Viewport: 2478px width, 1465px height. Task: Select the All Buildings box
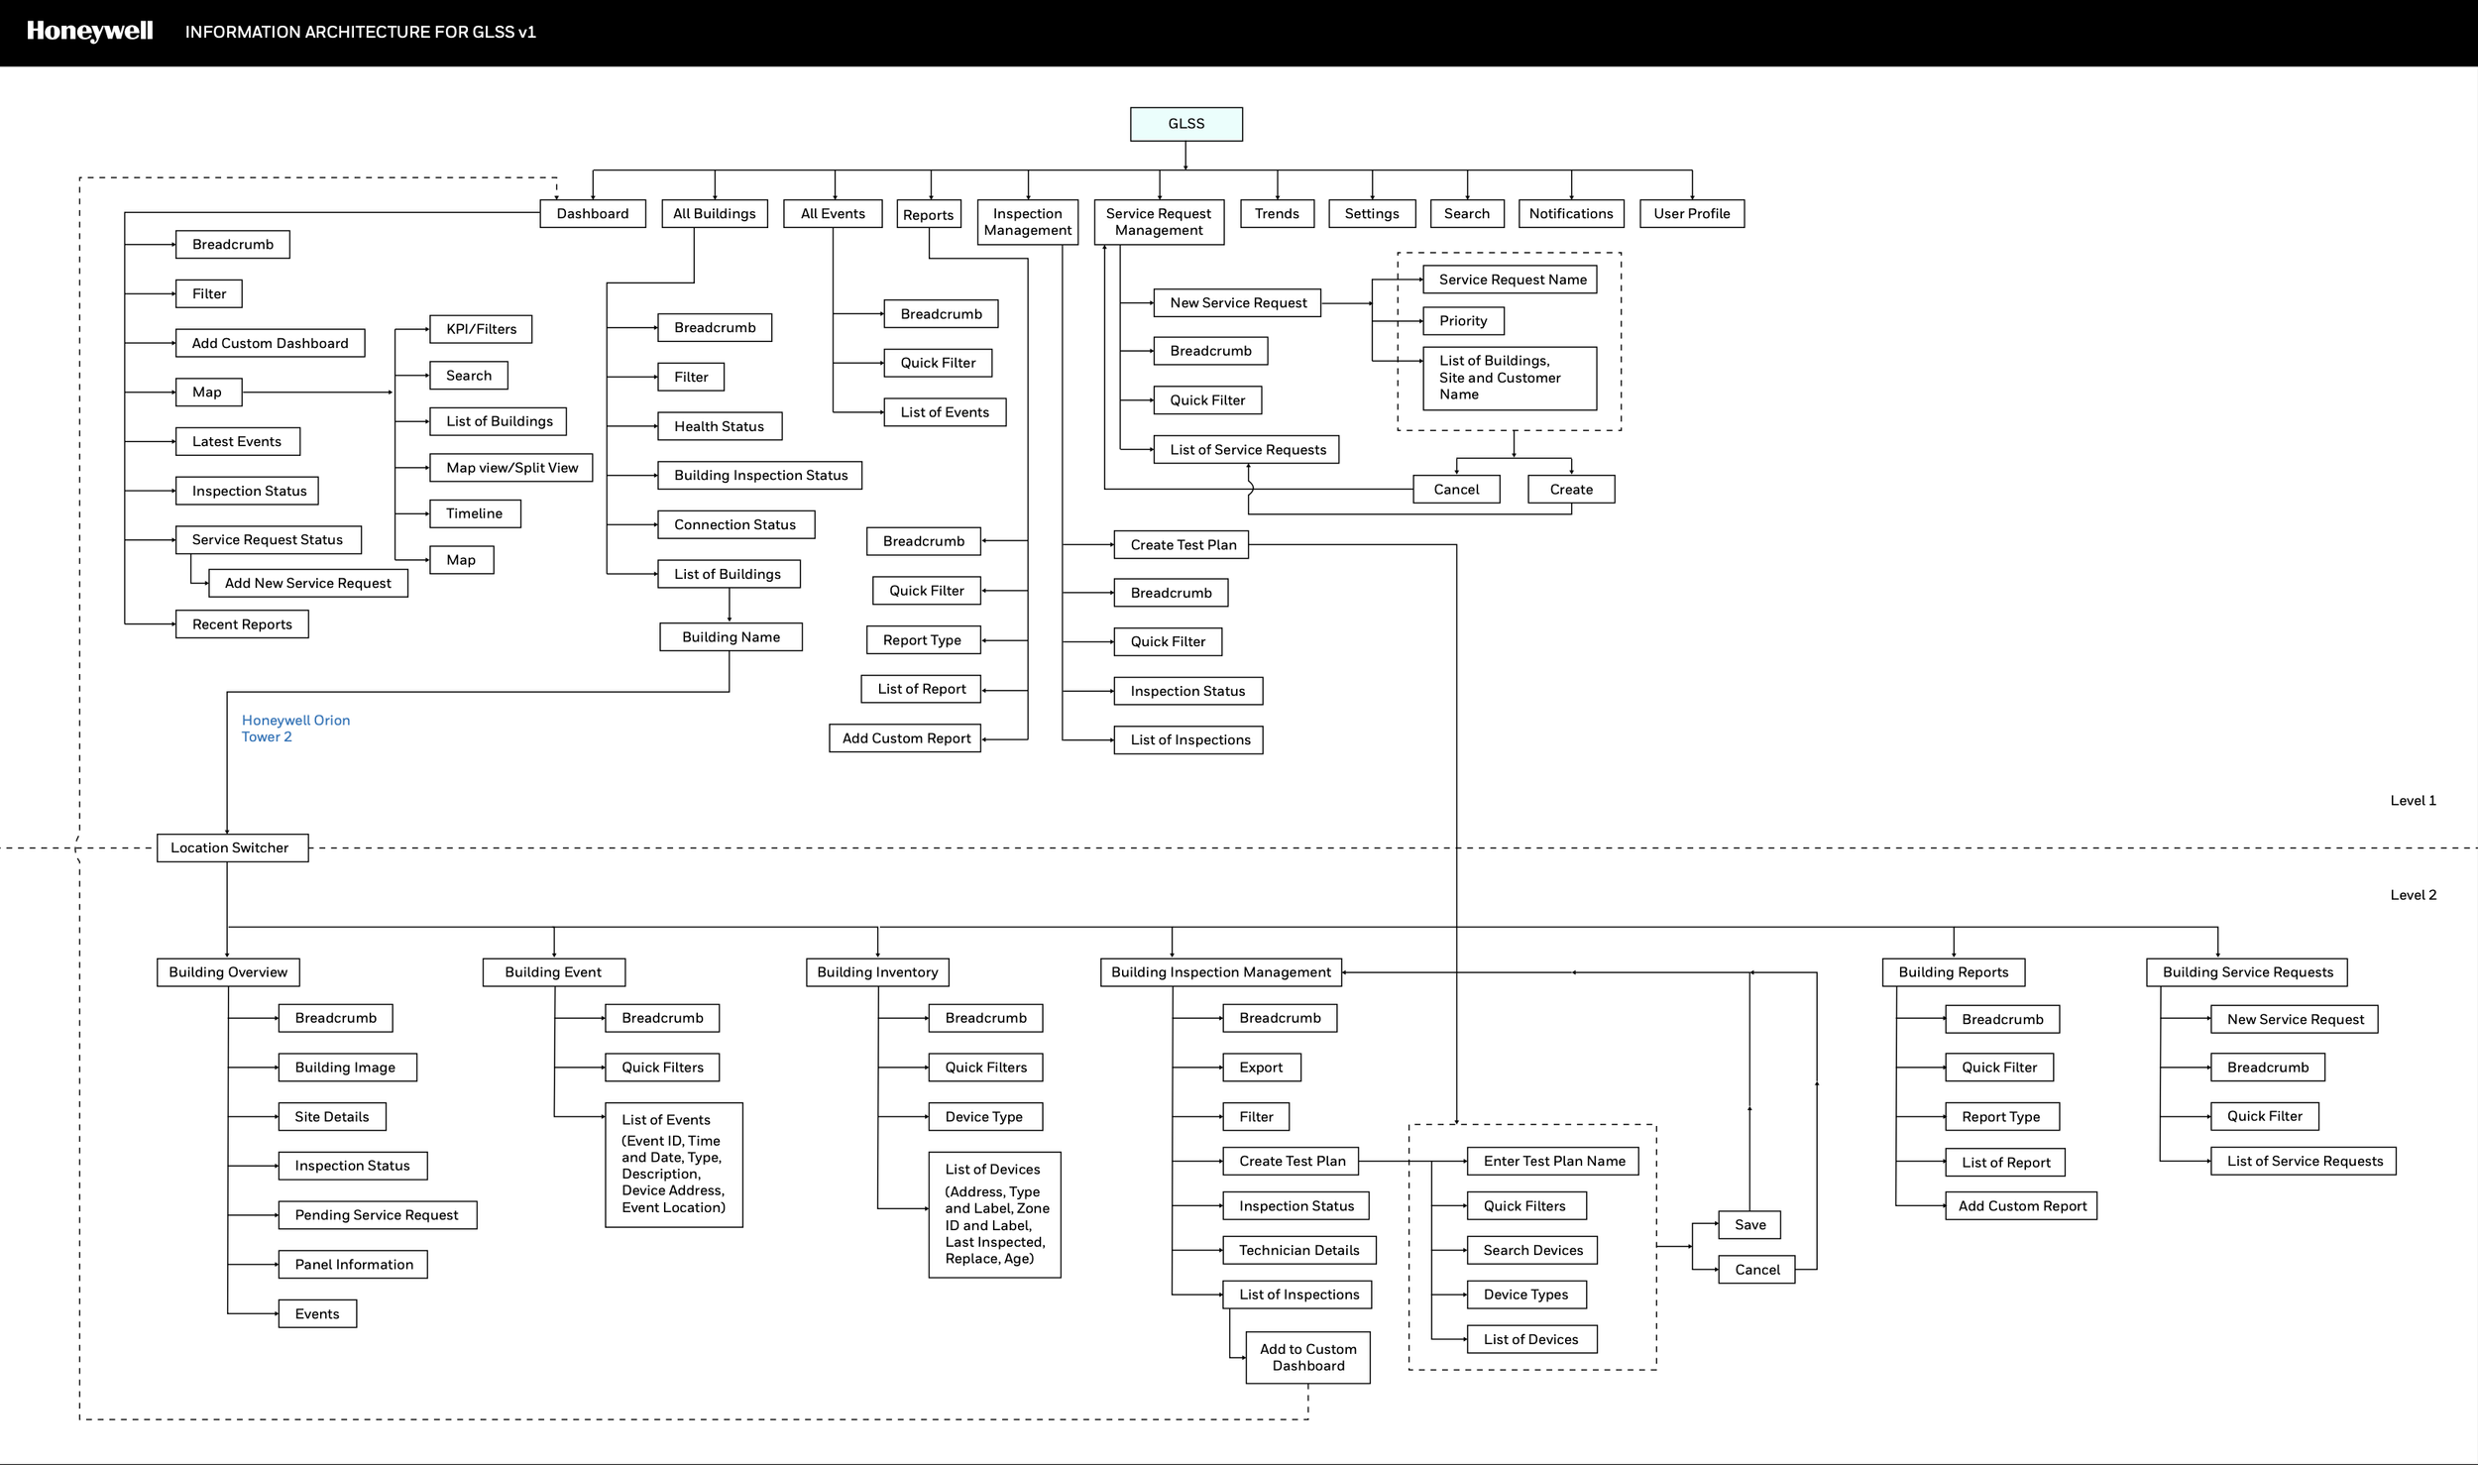[714, 213]
